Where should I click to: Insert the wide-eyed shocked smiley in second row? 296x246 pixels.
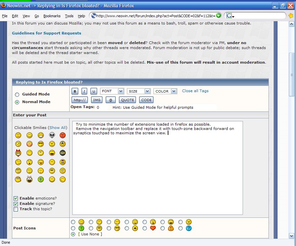pos(18,144)
